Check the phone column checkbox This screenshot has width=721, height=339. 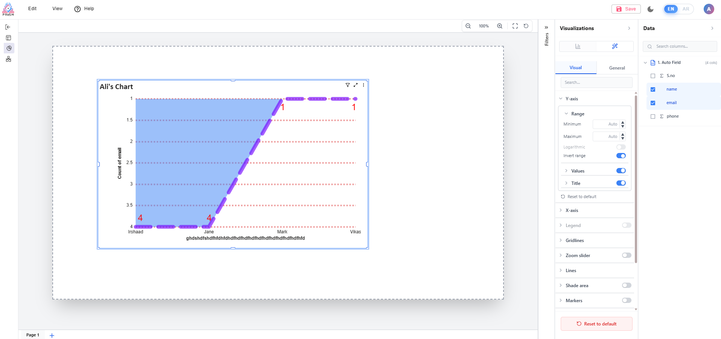(x=653, y=117)
